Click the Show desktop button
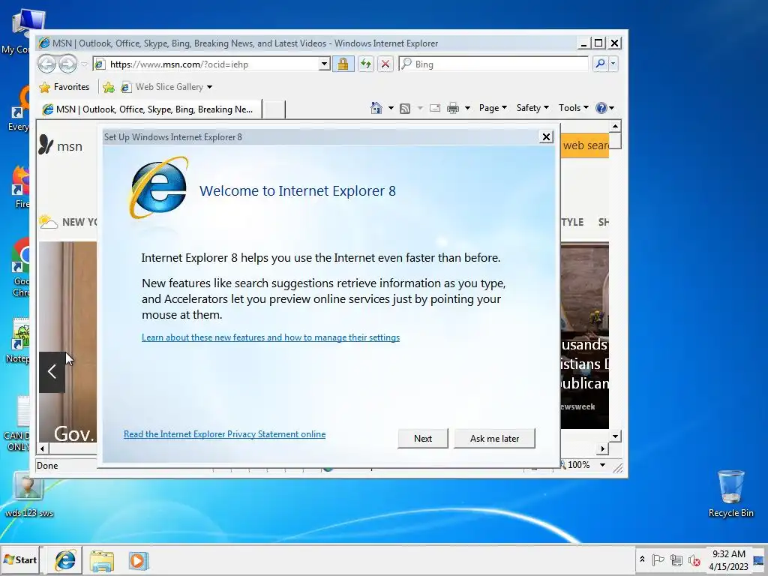This screenshot has height=576, width=768. point(760,559)
